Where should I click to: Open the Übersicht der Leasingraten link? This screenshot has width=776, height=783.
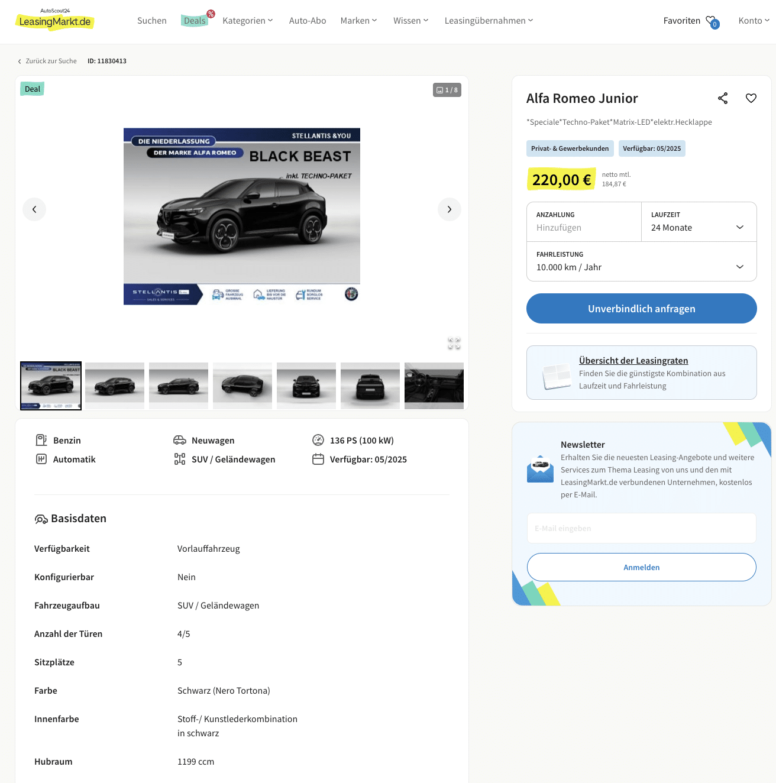(x=633, y=361)
